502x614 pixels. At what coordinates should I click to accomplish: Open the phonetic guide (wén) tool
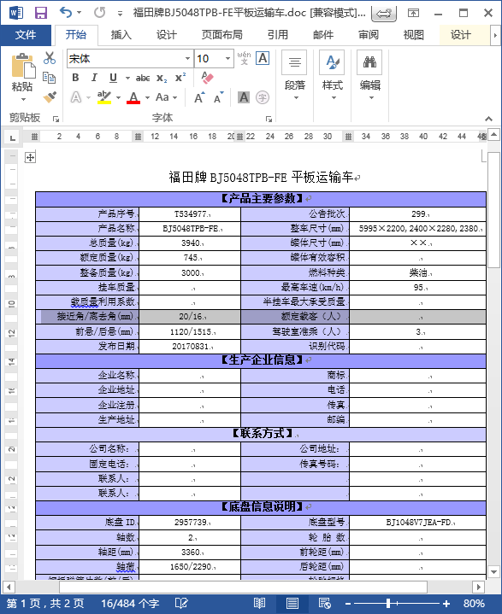[244, 58]
